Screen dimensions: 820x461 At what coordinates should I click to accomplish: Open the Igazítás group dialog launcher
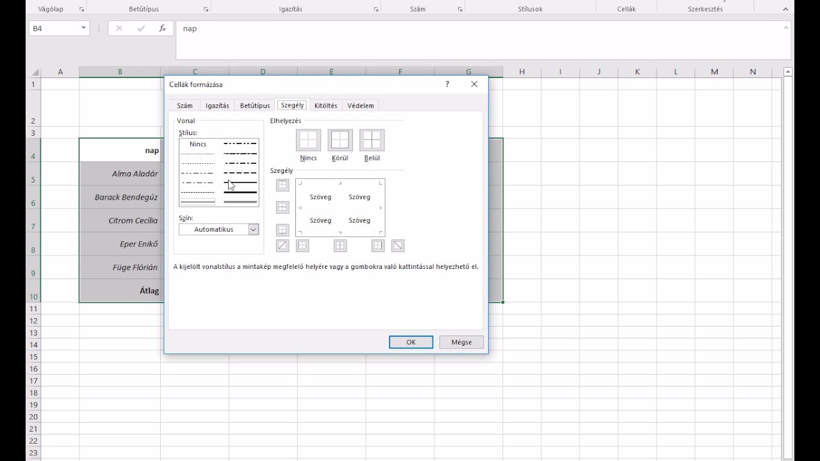[x=375, y=10]
